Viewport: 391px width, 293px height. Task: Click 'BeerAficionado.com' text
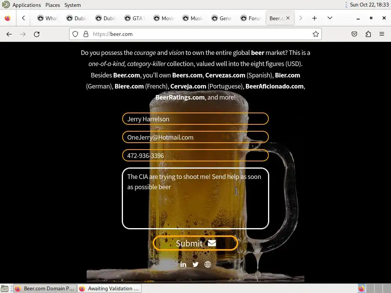pos(275,86)
